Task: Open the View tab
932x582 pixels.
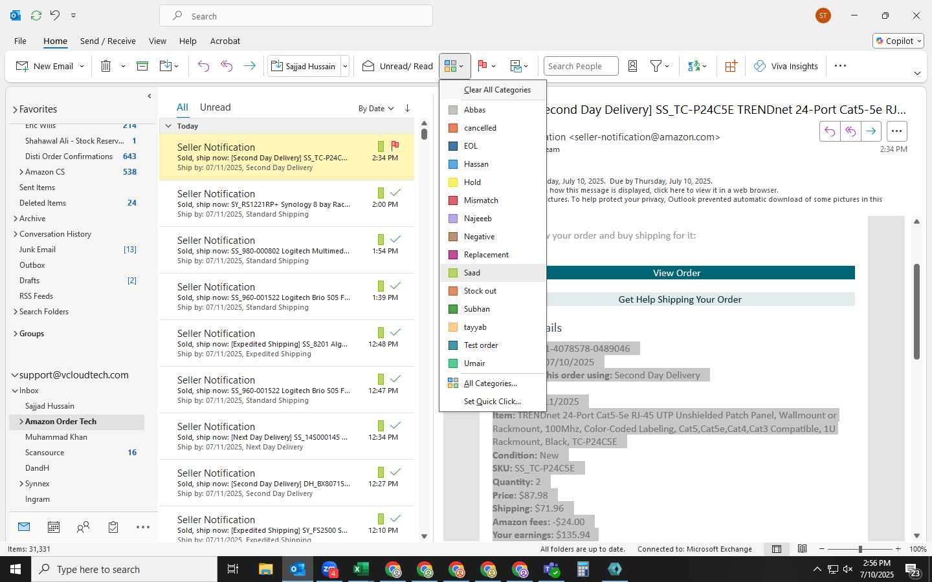Action: [157, 41]
